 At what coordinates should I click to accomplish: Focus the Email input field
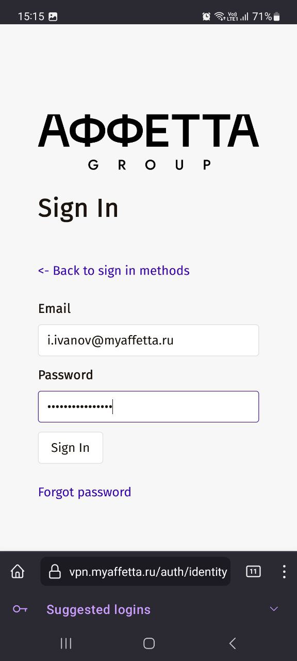click(148, 340)
